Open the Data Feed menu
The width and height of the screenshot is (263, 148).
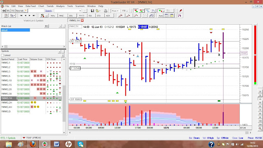tap(30, 6)
